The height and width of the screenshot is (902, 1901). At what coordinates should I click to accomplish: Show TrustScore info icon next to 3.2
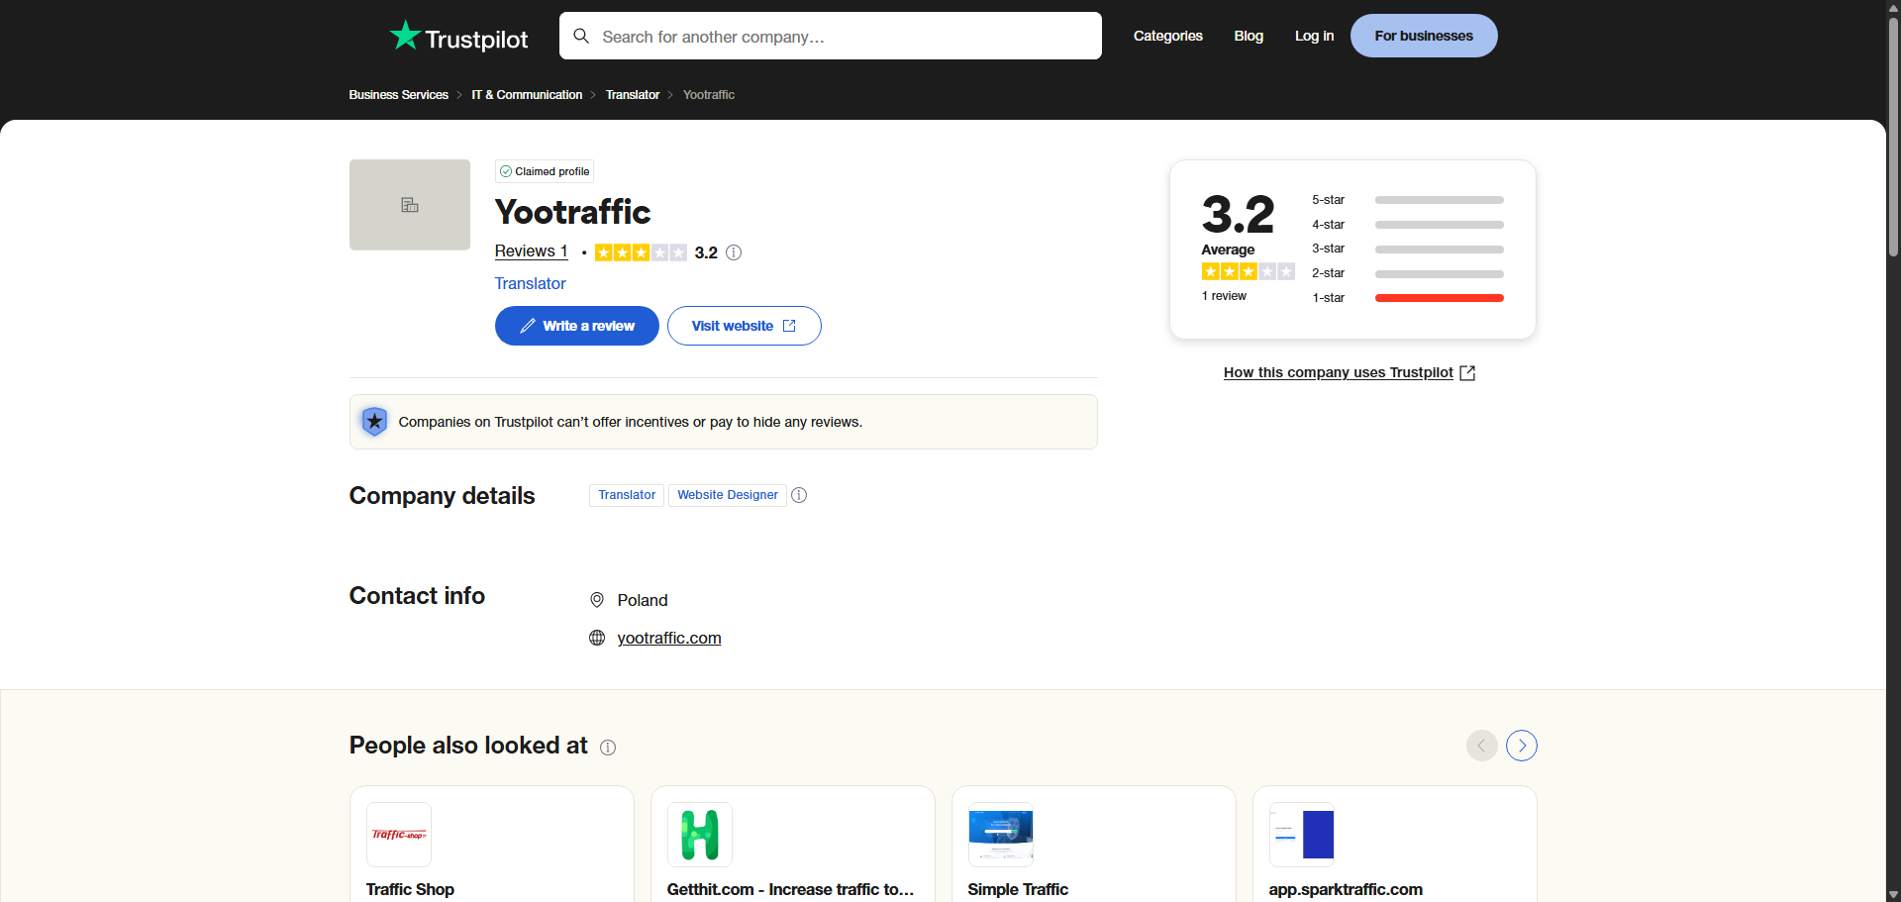click(x=734, y=252)
